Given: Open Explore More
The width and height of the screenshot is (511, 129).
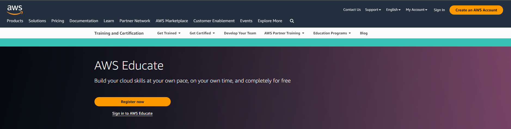Looking at the screenshot, I should 270,21.
